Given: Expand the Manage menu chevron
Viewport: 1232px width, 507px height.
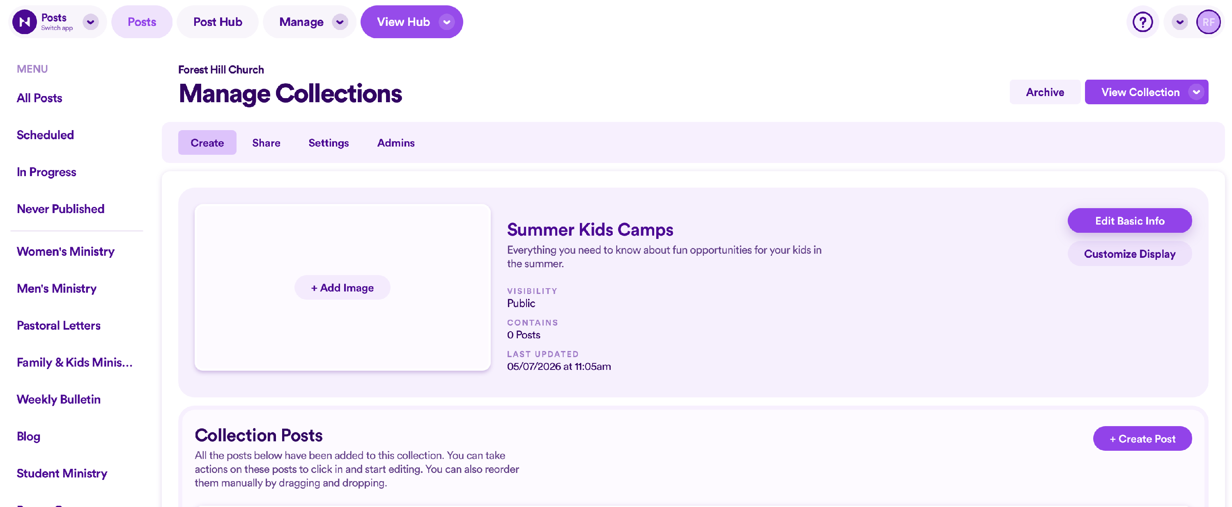Looking at the screenshot, I should (340, 22).
